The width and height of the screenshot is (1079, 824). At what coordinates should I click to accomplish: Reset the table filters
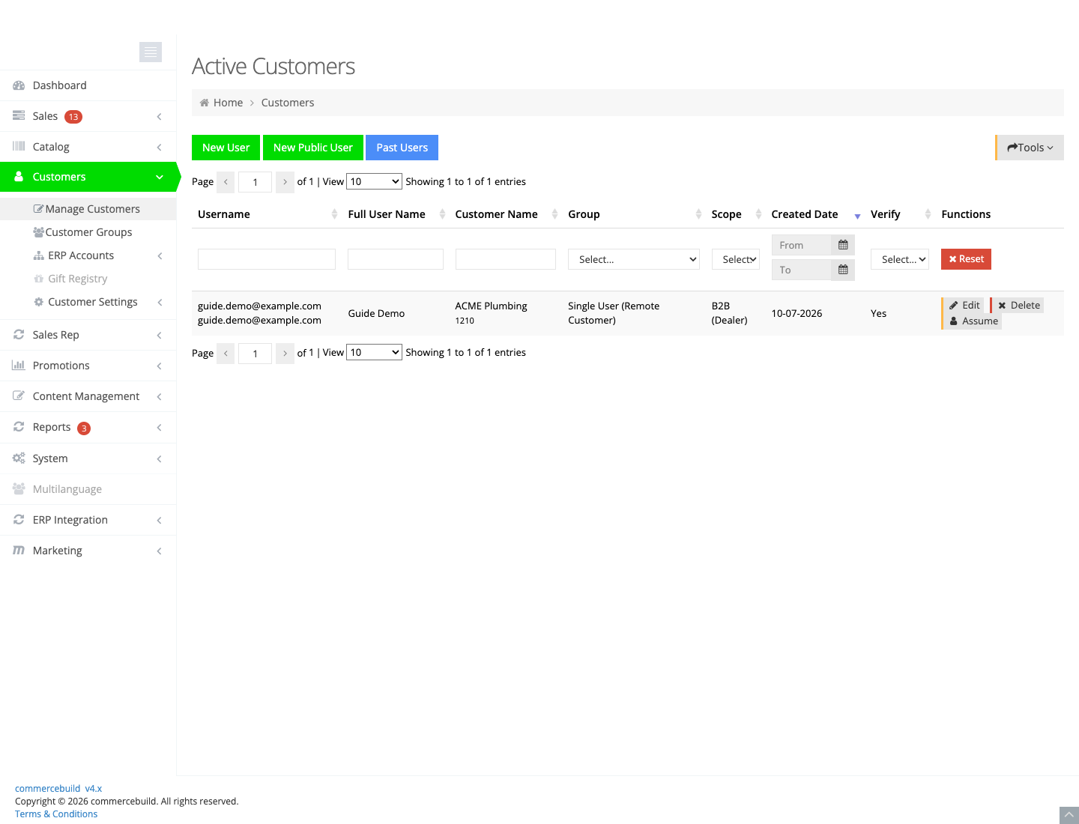click(967, 259)
